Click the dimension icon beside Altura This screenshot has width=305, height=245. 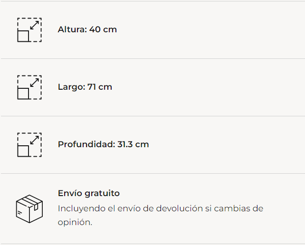[x=29, y=30]
